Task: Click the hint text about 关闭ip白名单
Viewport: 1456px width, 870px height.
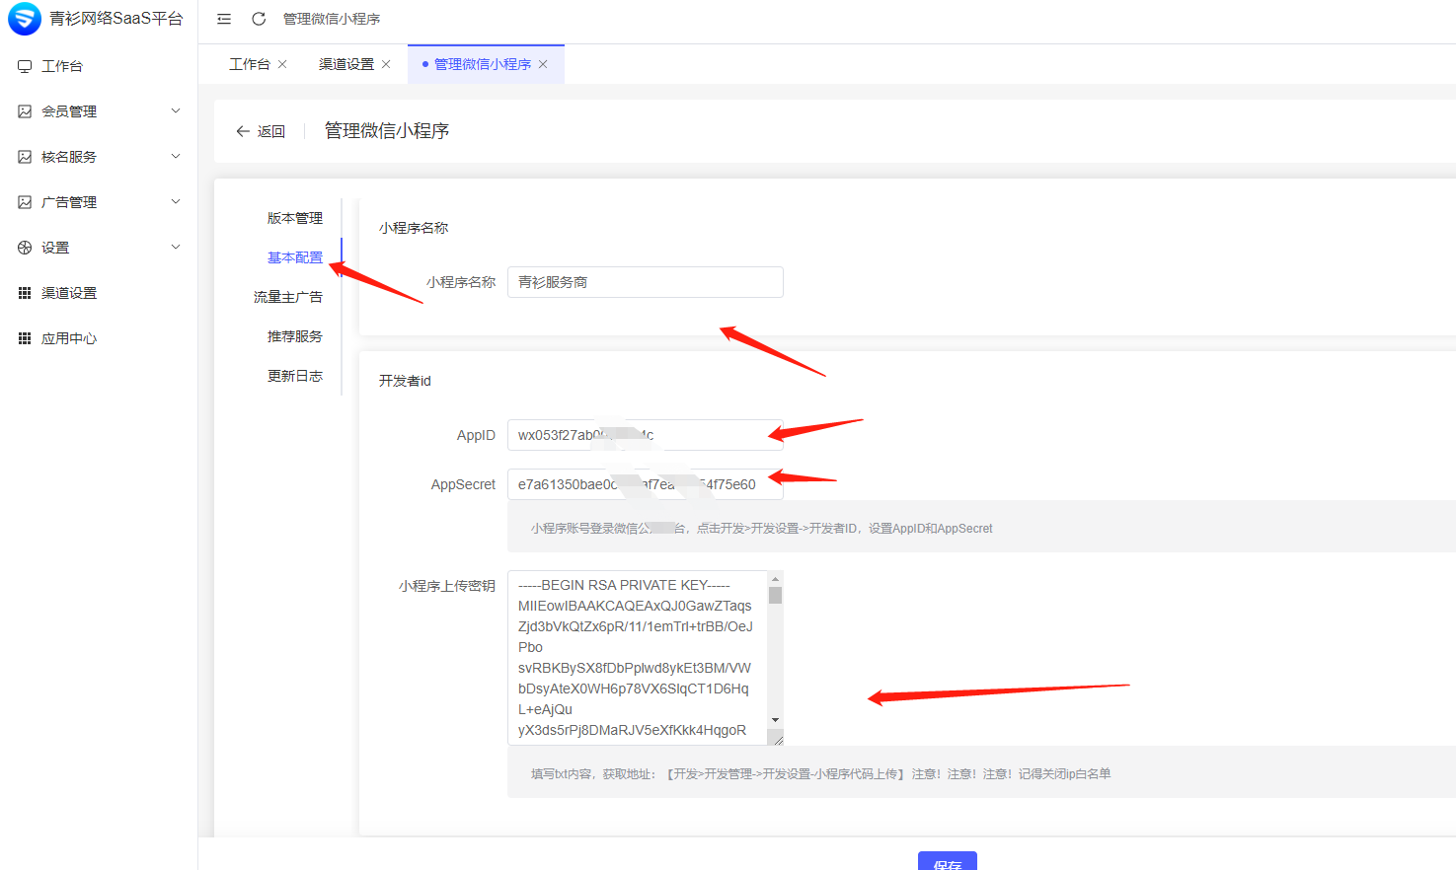Action: click(x=821, y=774)
